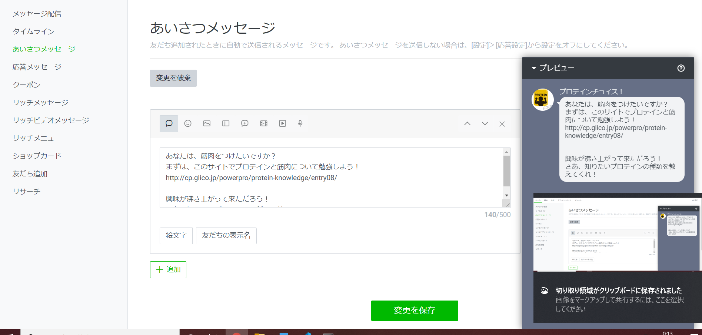Pick the coupon ticket icon
702x335 pixels.
pyautogui.click(x=226, y=123)
